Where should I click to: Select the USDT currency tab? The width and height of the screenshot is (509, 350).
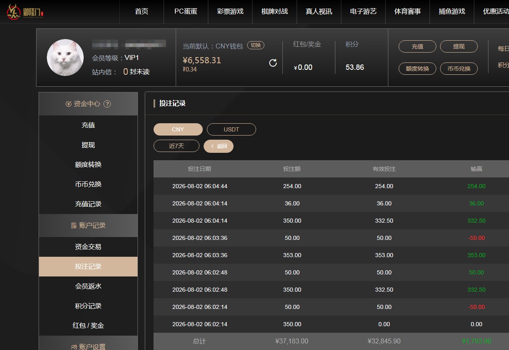click(232, 129)
